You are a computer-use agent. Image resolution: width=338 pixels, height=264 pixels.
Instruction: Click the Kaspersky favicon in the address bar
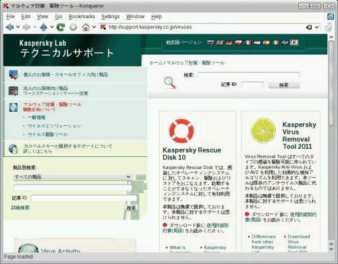[x=103, y=27]
